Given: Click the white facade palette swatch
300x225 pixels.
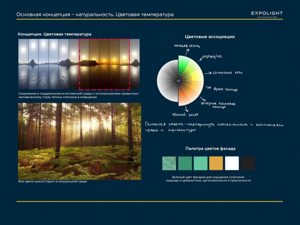Looking at the screenshot, I should 232,163.
